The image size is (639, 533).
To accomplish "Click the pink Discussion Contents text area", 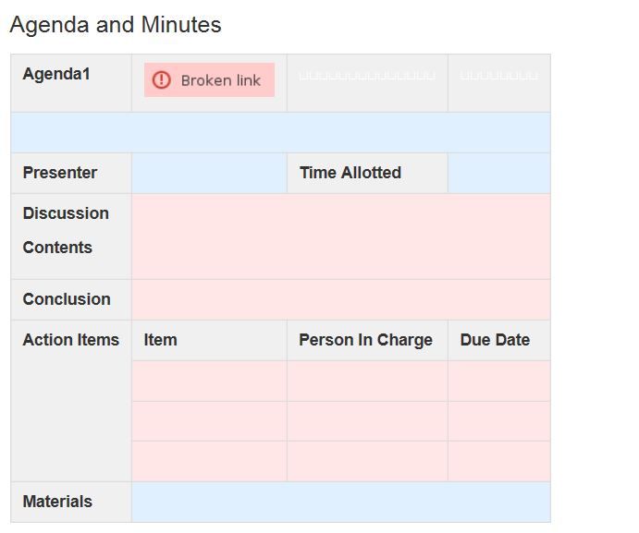I will click(x=340, y=236).
